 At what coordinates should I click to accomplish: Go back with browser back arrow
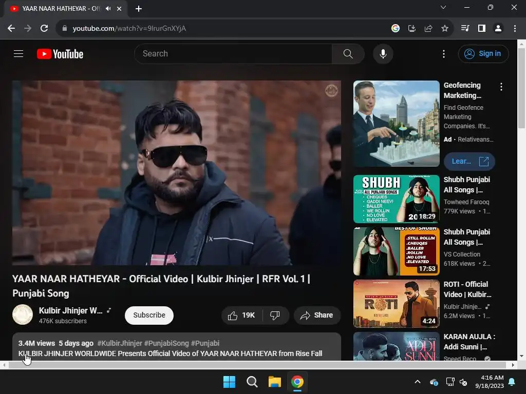point(11,28)
